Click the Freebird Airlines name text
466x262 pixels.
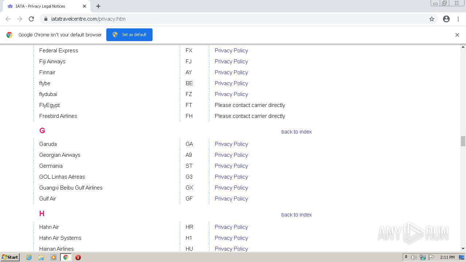[x=58, y=116]
